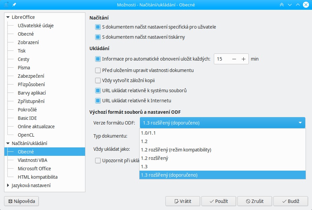
Task: Collapse the Načítání/ukládání tree node
Action: point(8,143)
